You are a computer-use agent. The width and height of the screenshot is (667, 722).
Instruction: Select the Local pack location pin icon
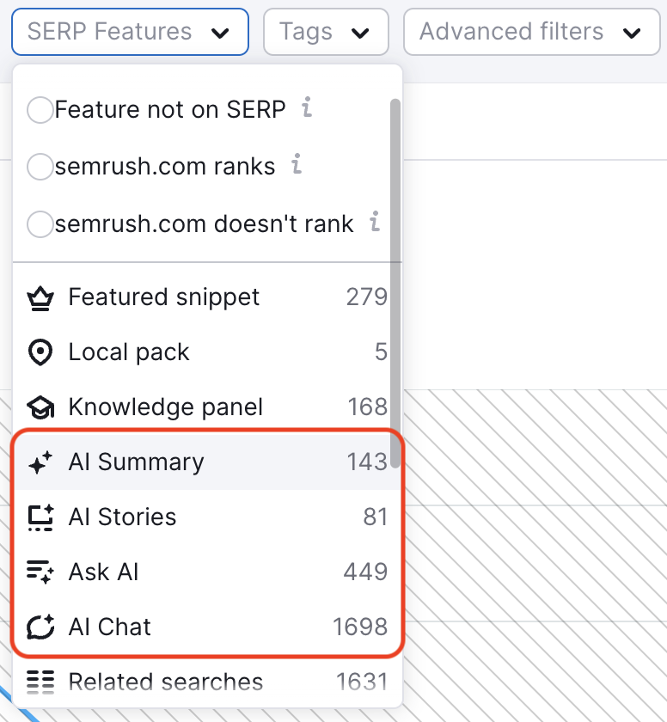point(39,352)
